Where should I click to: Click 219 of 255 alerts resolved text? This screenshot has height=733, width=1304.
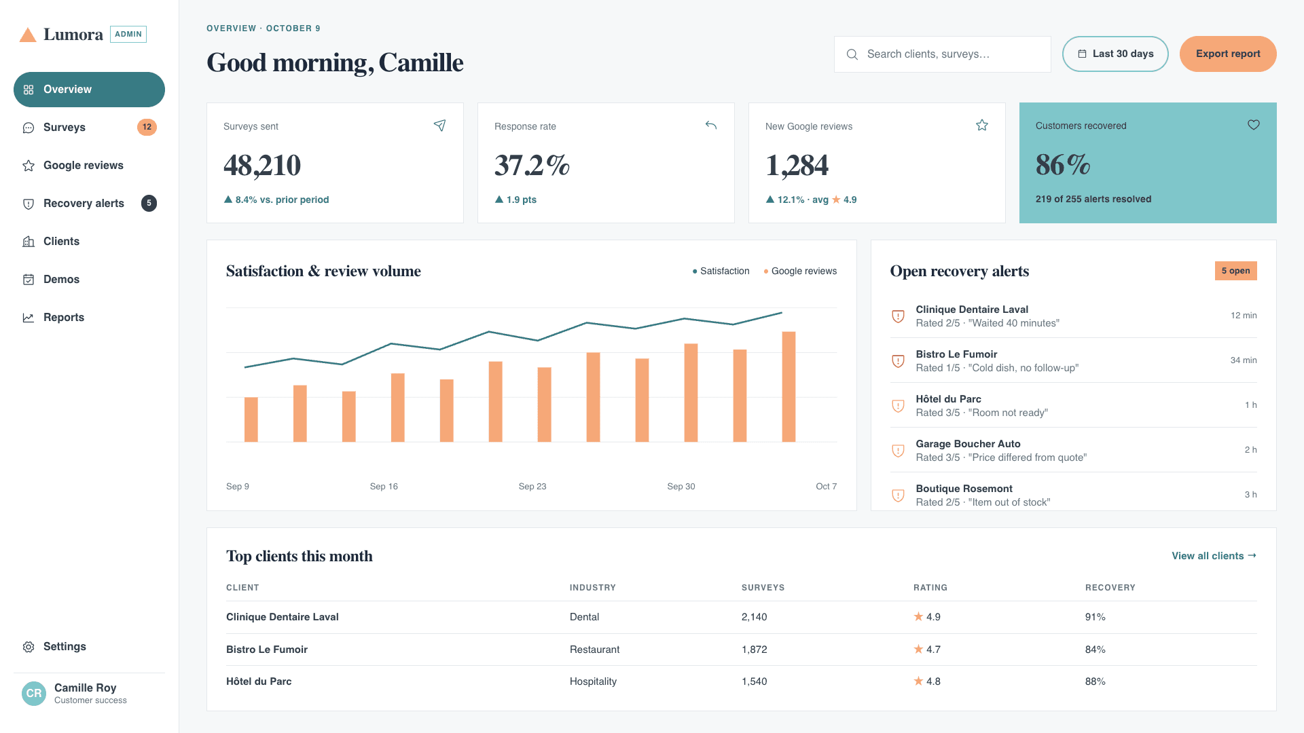click(x=1093, y=199)
